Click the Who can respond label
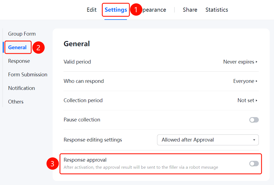 84,81
